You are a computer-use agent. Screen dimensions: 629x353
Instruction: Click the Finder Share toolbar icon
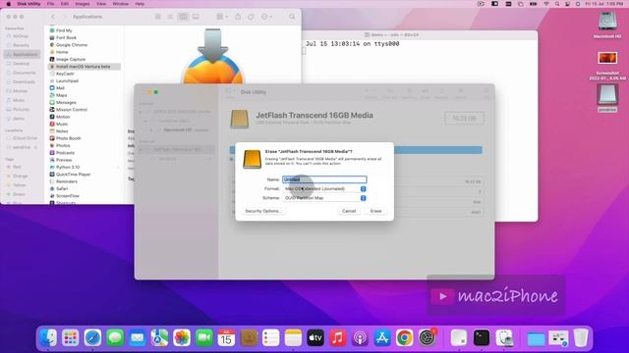click(x=238, y=17)
